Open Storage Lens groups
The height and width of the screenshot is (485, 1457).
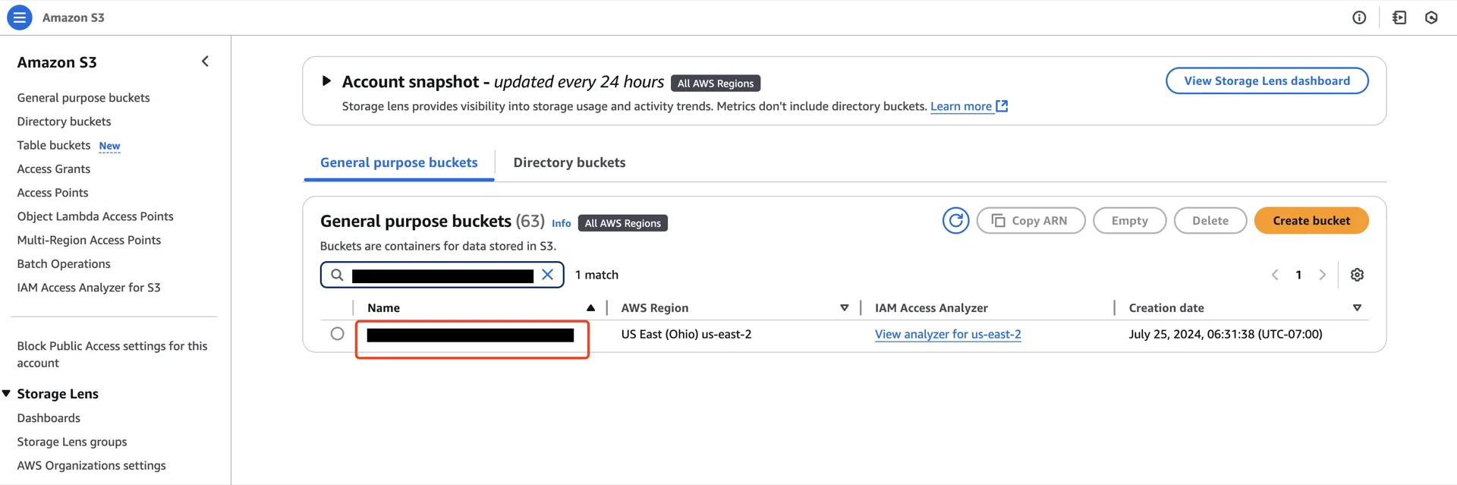coord(72,442)
